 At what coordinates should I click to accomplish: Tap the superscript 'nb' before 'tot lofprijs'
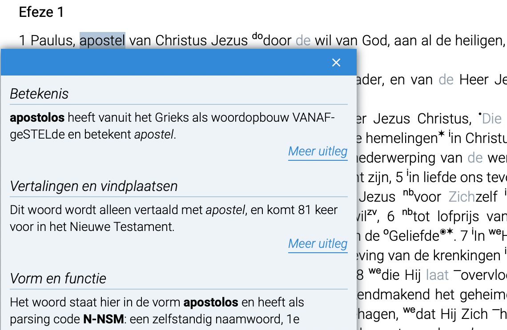tap(407, 212)
